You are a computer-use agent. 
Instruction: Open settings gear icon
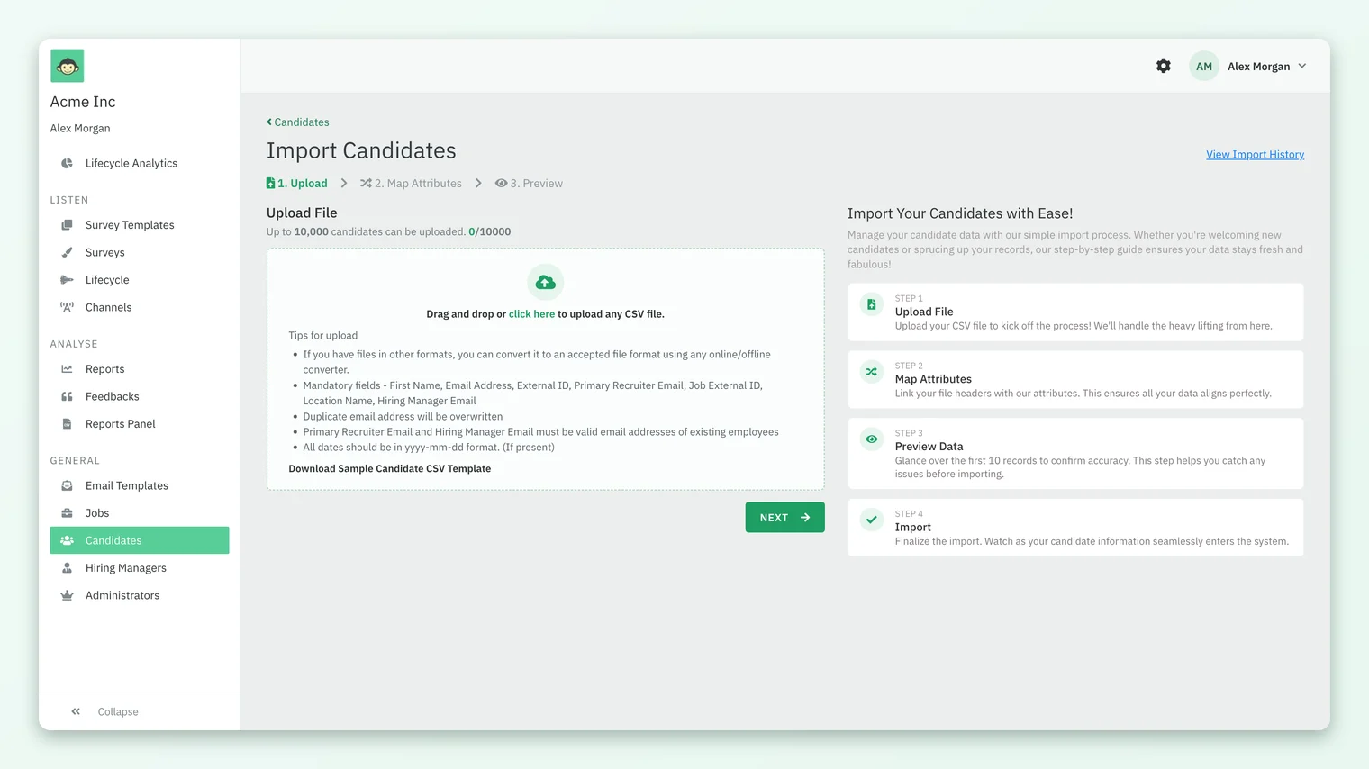pyautogui.click(x=1164, y=66)
